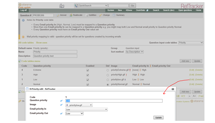This screenshot has width=215, height=123.
Task: Click the upper Add new button
Action: (185, 61)
